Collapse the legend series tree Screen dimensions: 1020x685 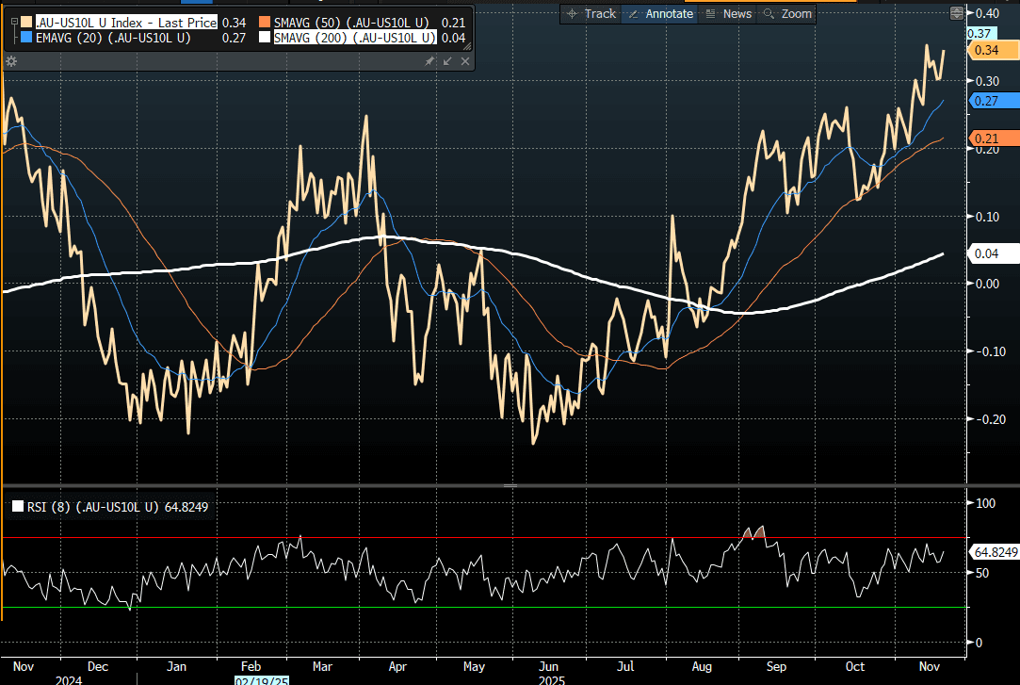coord(12,22)
